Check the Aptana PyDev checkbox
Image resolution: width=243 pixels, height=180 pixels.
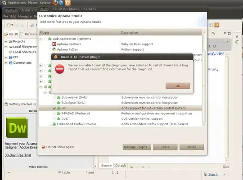point(50,49)
